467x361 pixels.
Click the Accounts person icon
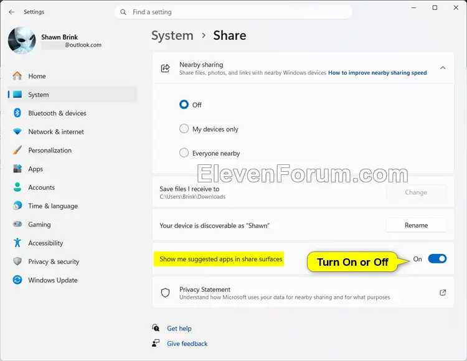pyautogui.click(x=17, y=187)
